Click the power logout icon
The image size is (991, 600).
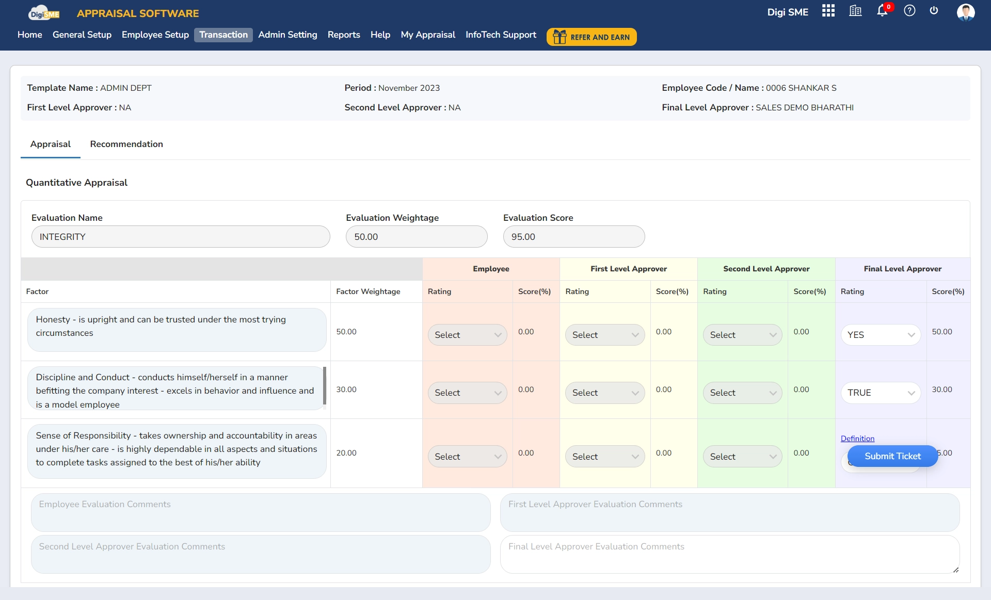pyautogui.click(x=934, y=11)
